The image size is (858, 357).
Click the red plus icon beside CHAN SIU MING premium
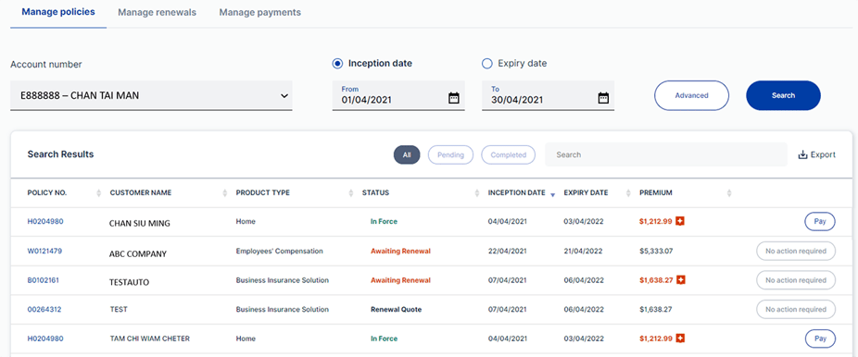pos(681,221)
